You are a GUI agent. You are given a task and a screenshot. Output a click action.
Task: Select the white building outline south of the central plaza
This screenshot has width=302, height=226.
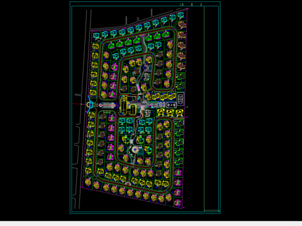pos(147,113)
